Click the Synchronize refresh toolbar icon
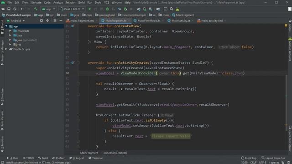292x164 pixels. tap(15, 9)
